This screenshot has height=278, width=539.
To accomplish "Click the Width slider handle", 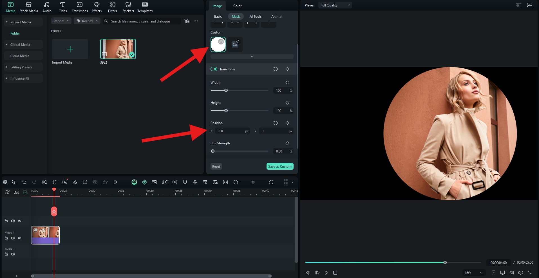I will (226, 90).
